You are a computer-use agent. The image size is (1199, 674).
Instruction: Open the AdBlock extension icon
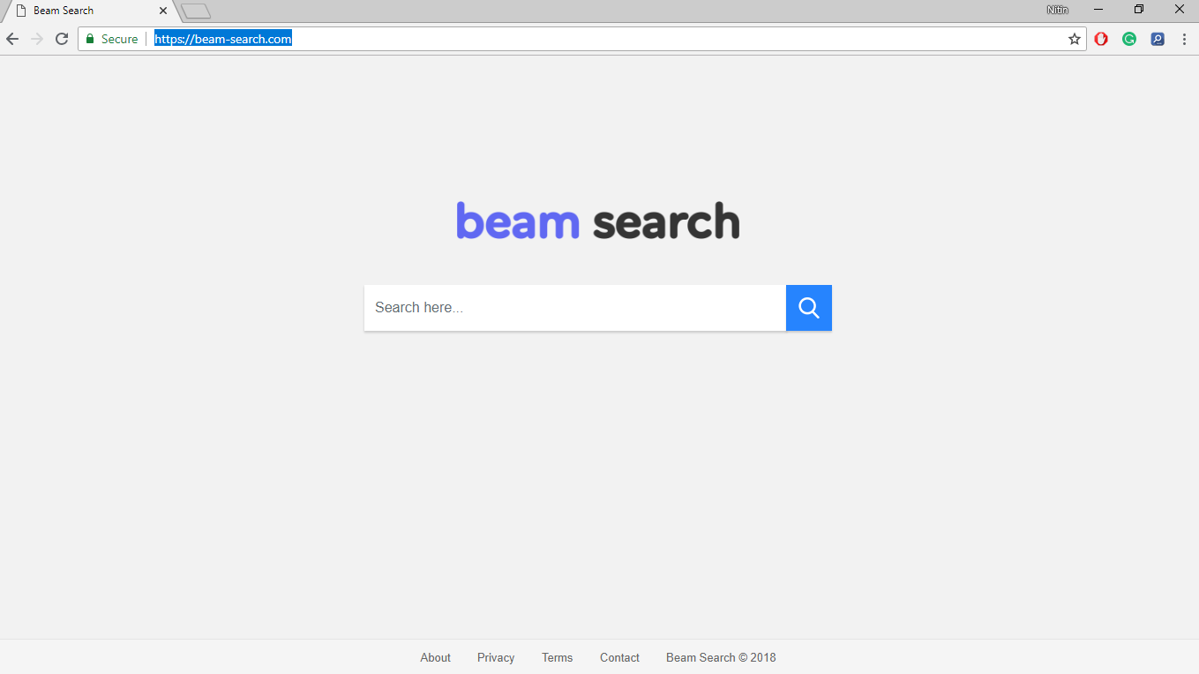(x=1101, y=39)
